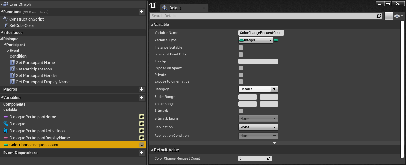406x165 pixels.
Task: Click the Get Participant Gender function icon
Action: coord(12,75)
